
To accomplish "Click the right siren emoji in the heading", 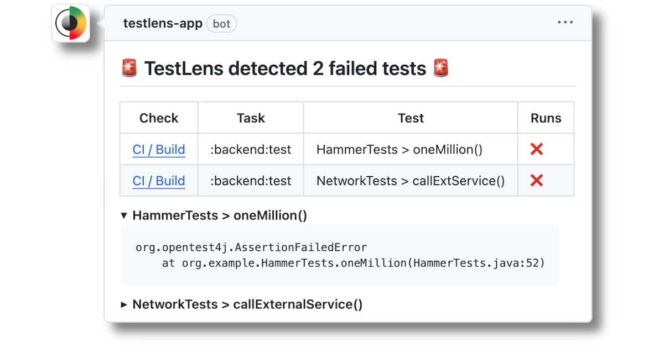I will coord(441,68).
